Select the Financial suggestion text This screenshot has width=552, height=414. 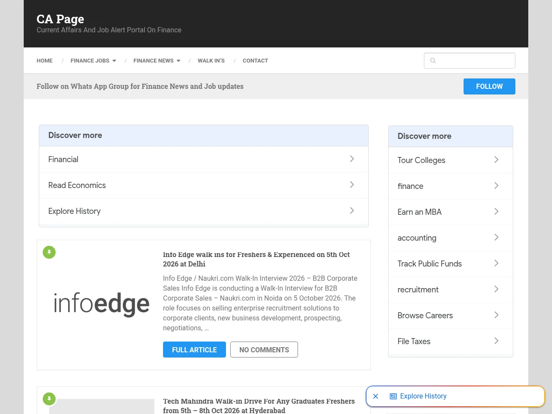[x=63, y=160]
